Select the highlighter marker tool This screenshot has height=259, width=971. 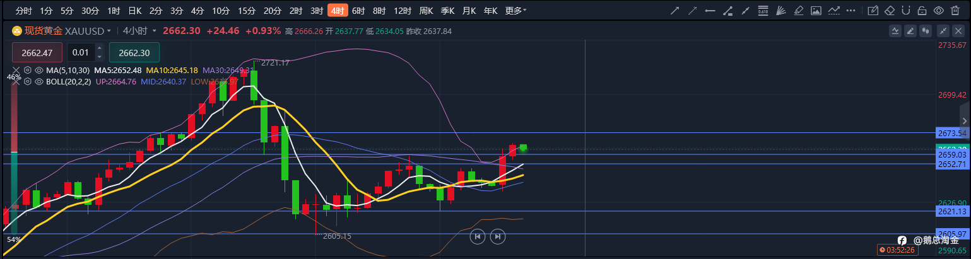[798, 11]
